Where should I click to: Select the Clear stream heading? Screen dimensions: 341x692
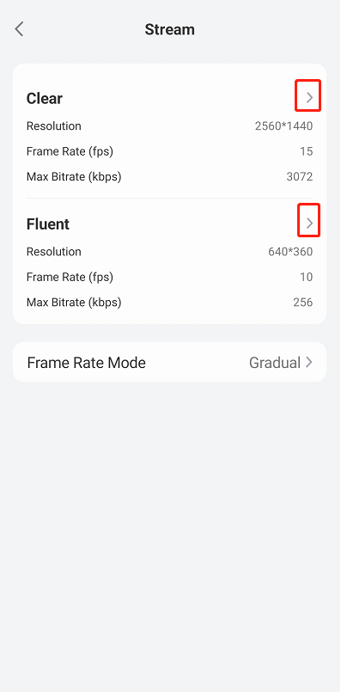click(x=44, y=98)
